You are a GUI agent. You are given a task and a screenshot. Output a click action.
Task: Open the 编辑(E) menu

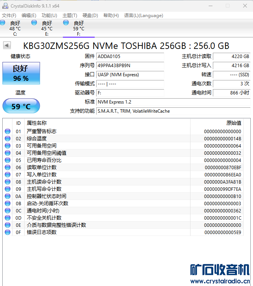(x=29, y=16)
